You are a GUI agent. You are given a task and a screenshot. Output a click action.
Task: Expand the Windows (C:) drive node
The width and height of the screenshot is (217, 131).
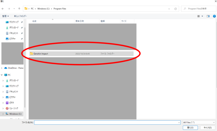[x=3, y=114]
